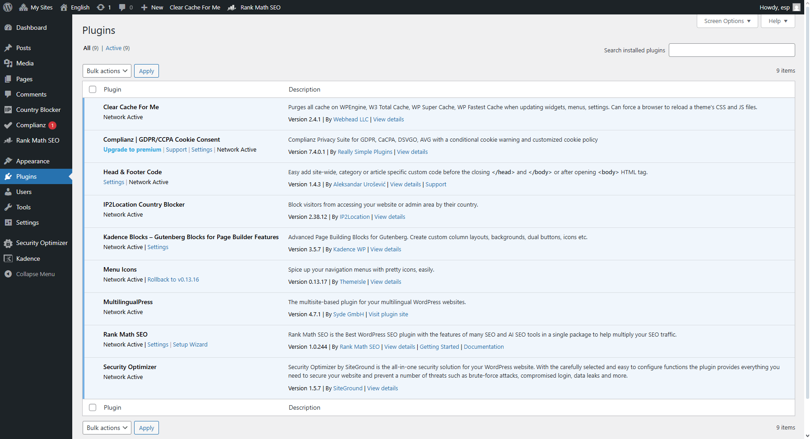The image size is (811, 439).
Task: Open IP2Location author link
Action: pyautogui.click(x=354, y=217)
